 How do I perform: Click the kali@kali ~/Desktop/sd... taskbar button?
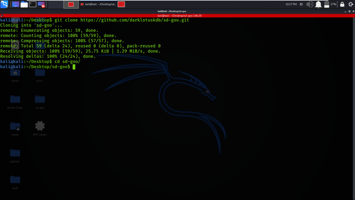pyautogui.click(x=98, y=4)
